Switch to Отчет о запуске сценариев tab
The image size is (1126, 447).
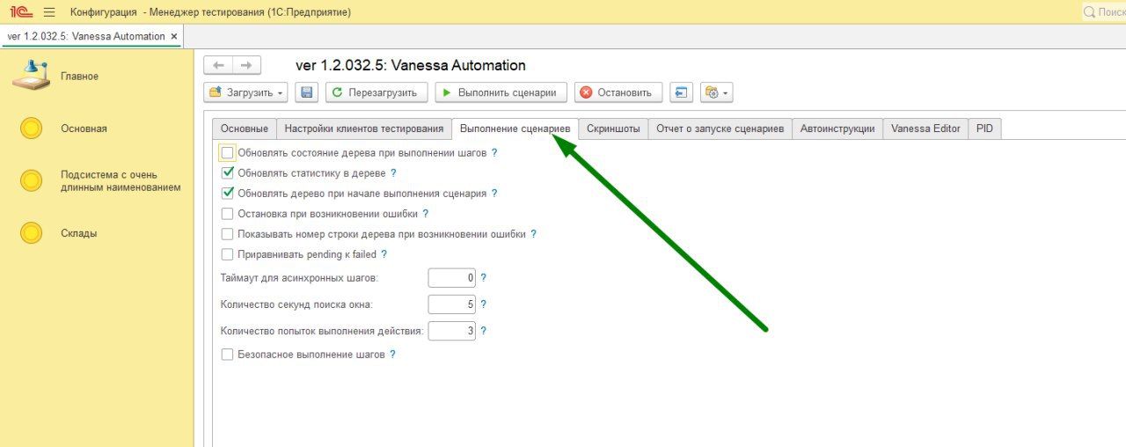coord(720,128)
